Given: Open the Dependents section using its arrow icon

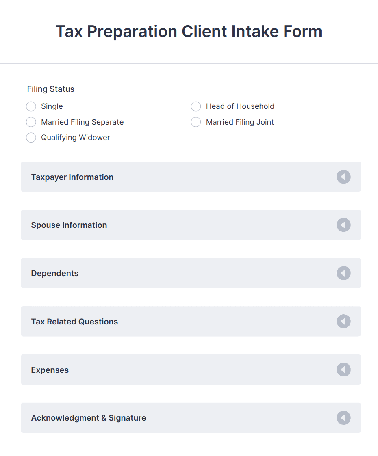Looking at the screenshot, I should click(x=343, y=273).
